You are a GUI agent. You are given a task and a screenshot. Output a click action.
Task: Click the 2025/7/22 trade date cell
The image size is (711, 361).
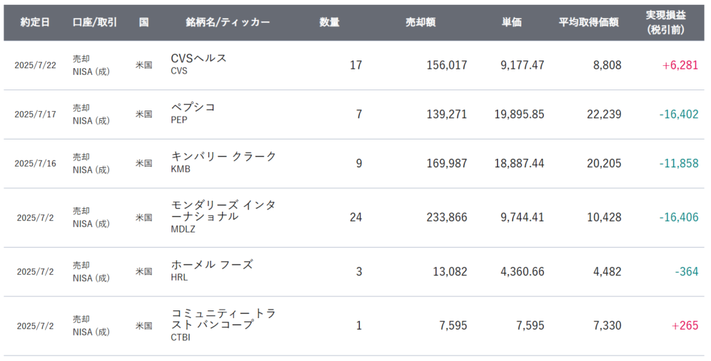[35, 65]
